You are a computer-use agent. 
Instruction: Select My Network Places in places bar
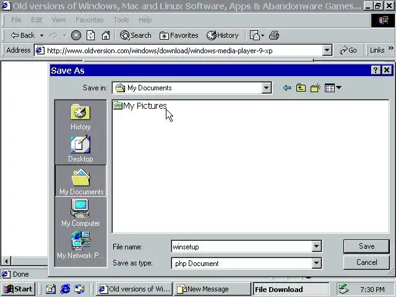(x=80, y=246)
